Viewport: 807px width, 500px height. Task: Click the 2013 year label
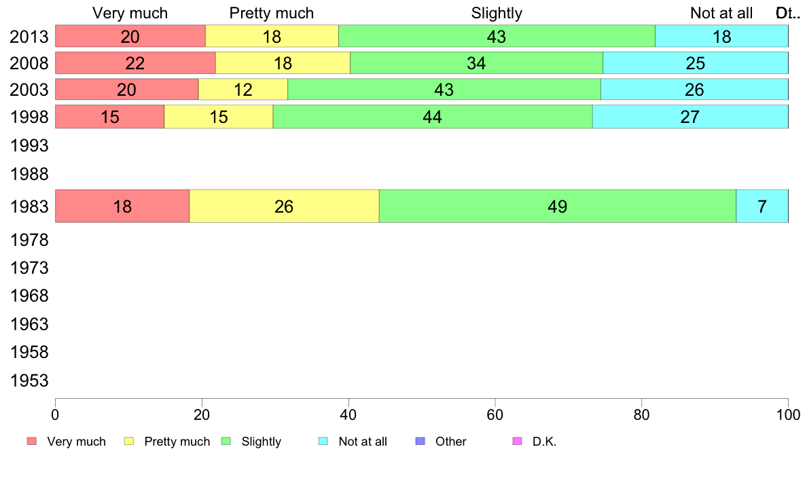click(29, 37)
